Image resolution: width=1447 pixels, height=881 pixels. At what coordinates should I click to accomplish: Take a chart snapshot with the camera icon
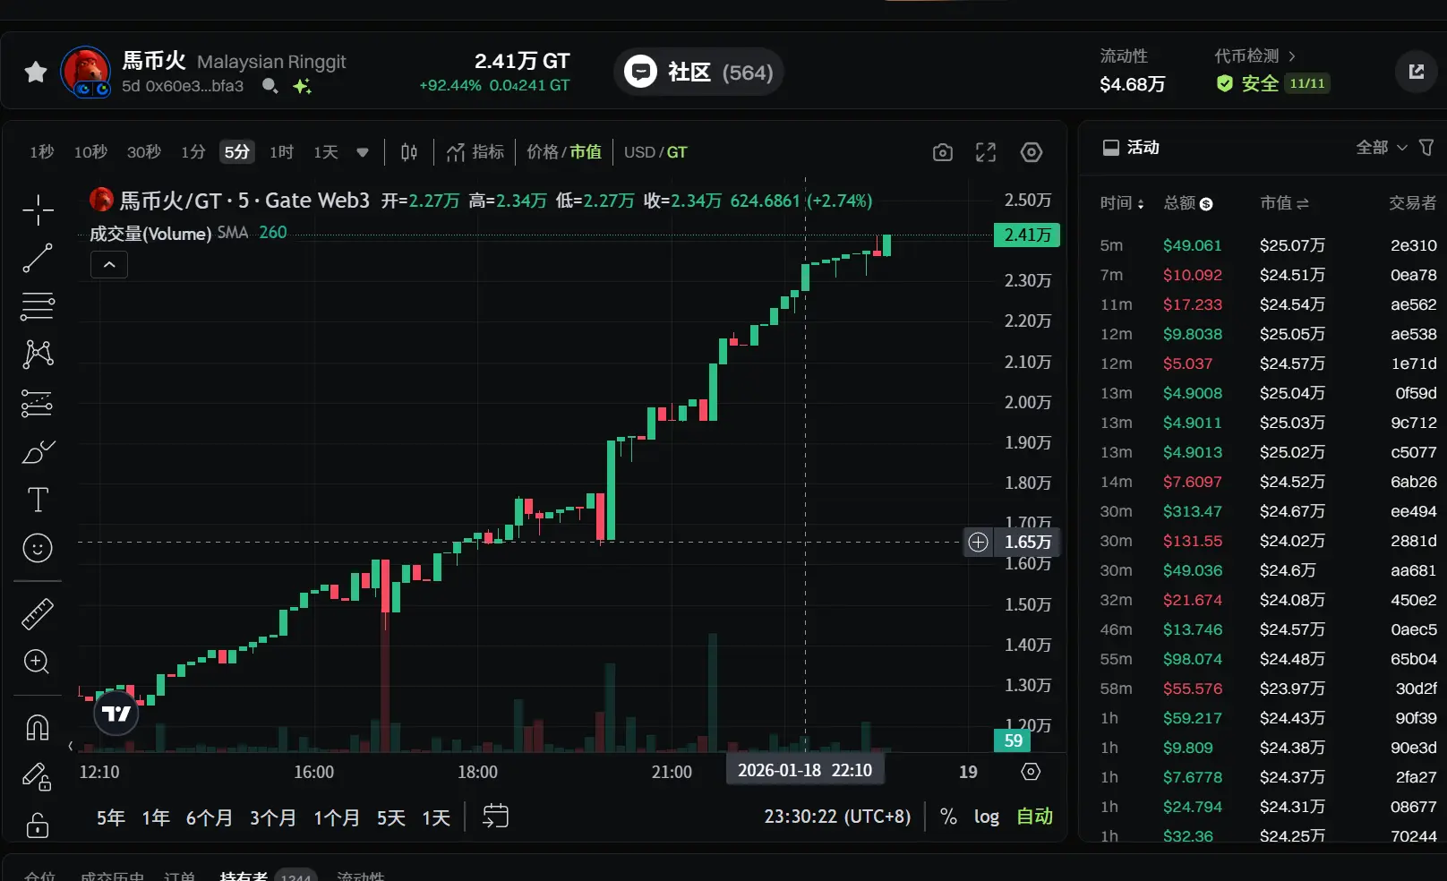click(x=943, y=152)
